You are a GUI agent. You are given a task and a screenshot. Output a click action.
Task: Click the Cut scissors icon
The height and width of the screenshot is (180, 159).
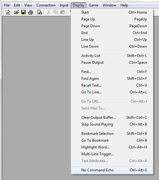(48, 12)
